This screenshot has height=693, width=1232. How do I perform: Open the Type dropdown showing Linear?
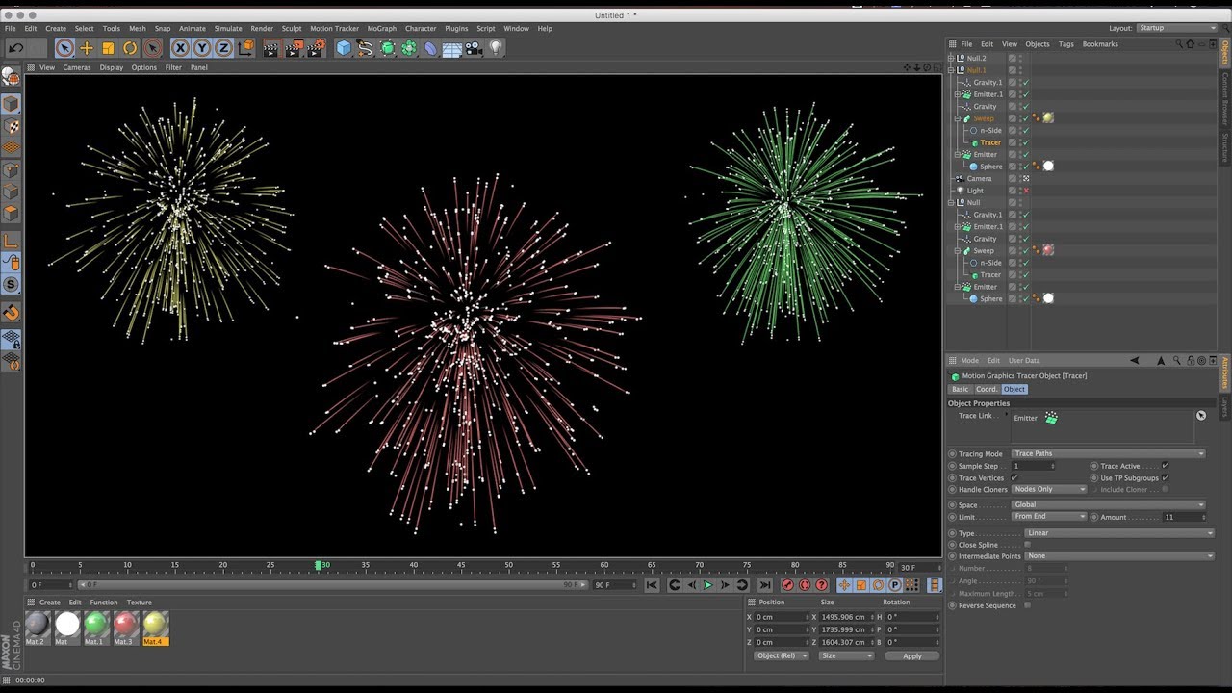point(1120,533)
